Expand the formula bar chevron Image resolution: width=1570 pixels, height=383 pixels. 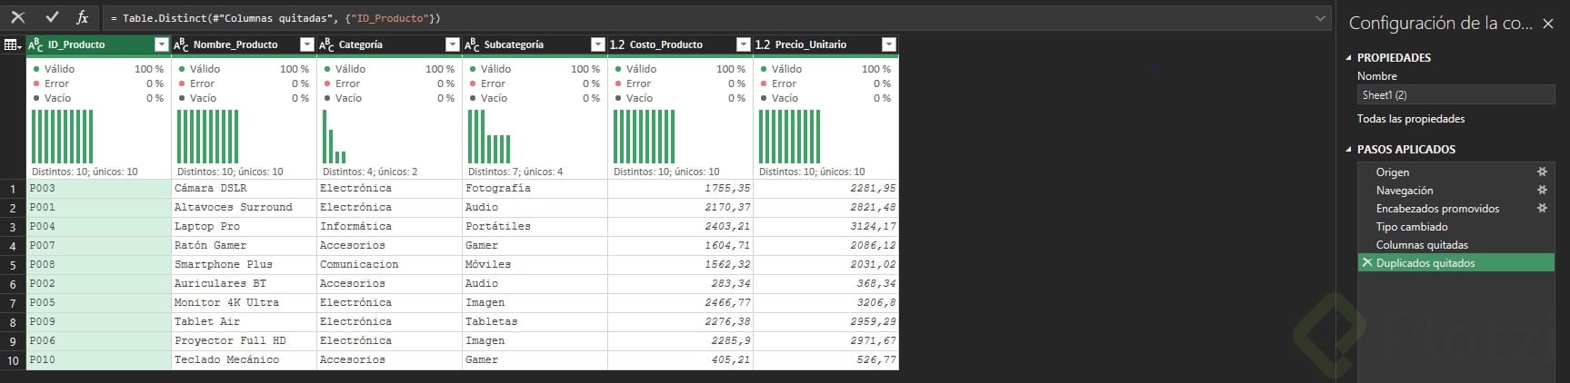(1320, 18)
